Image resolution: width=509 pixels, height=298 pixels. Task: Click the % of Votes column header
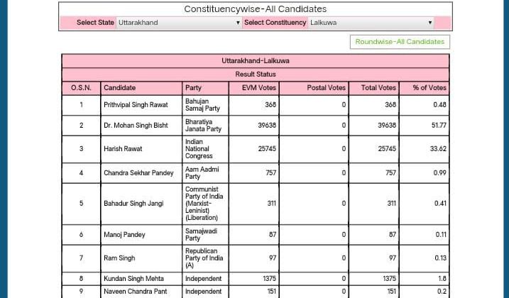pos(429,88)
